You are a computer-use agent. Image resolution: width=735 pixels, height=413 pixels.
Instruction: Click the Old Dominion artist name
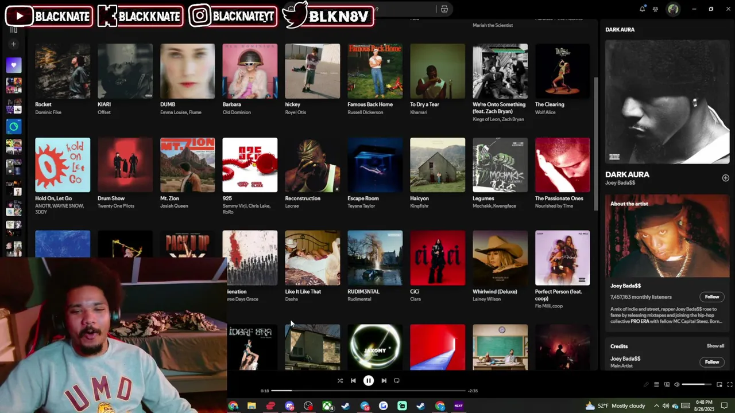[237, 112]
